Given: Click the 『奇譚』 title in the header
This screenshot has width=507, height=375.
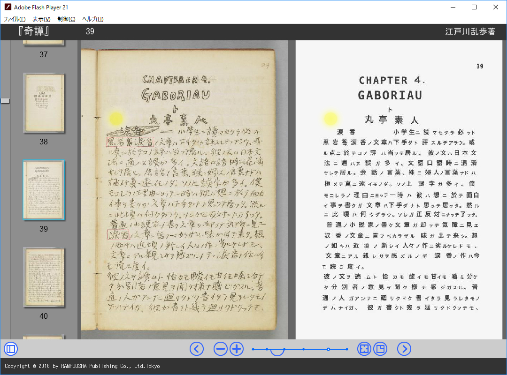Looking at the screenshot, I should (x=34, y=31).
